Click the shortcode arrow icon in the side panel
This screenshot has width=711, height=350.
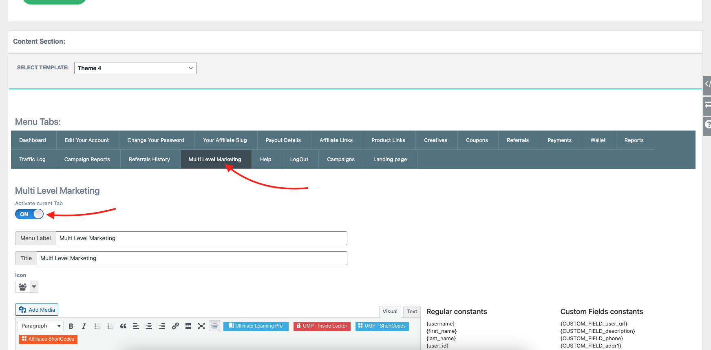(707, 105)
